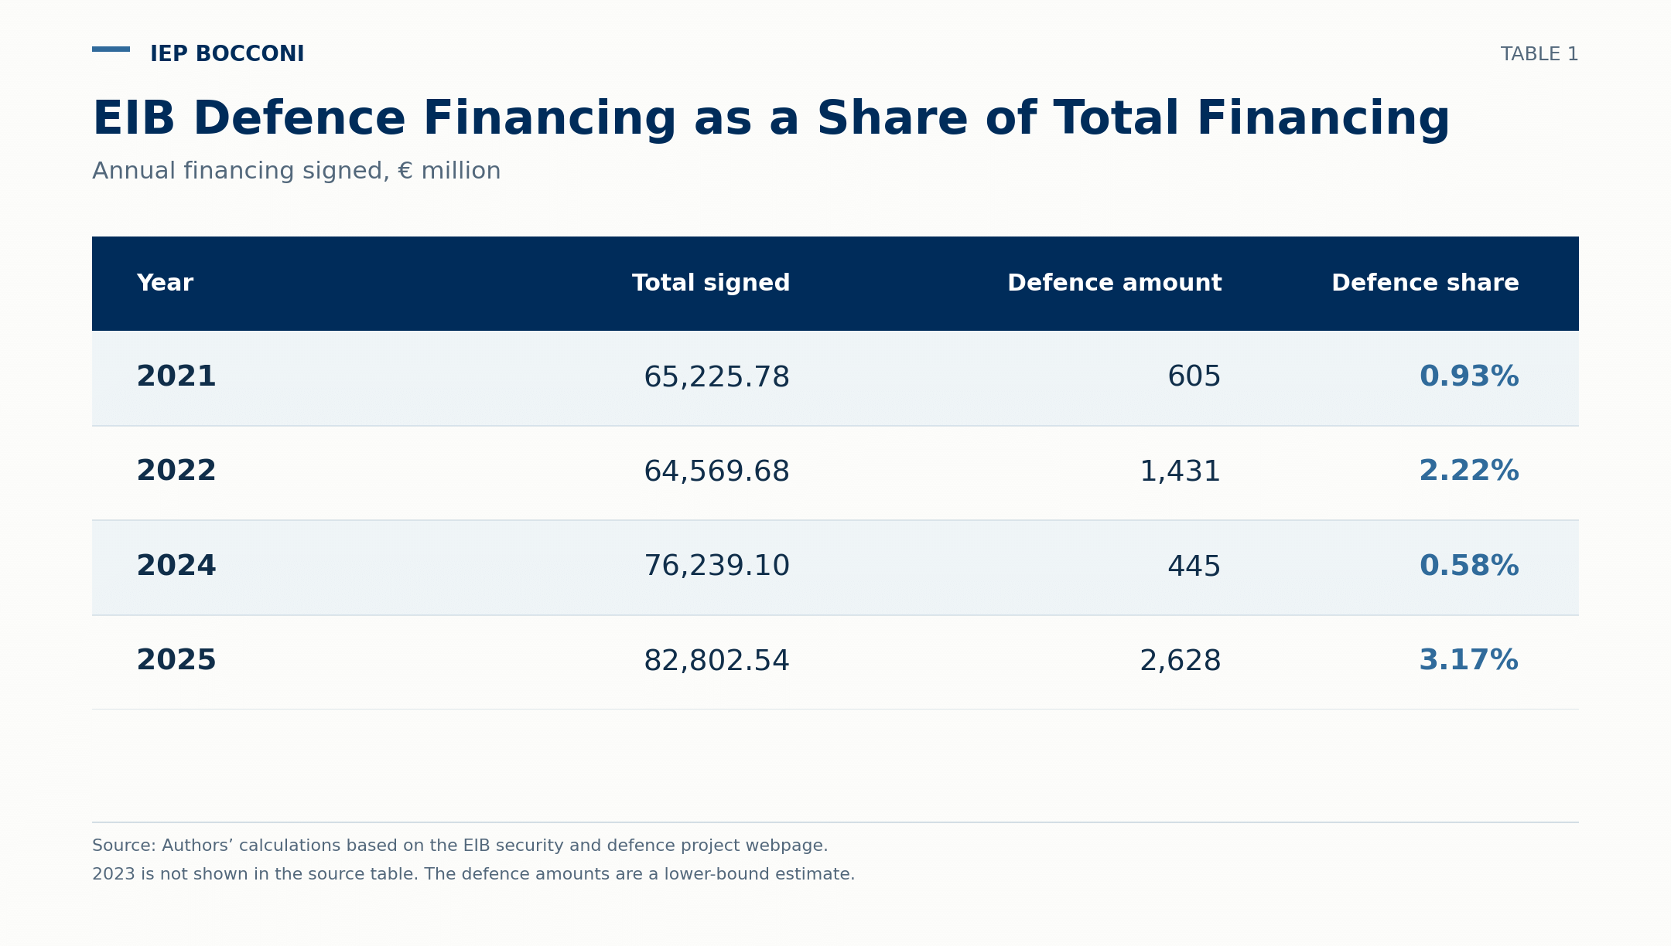Click the footnote about 2023 not shown

(473, 875)
